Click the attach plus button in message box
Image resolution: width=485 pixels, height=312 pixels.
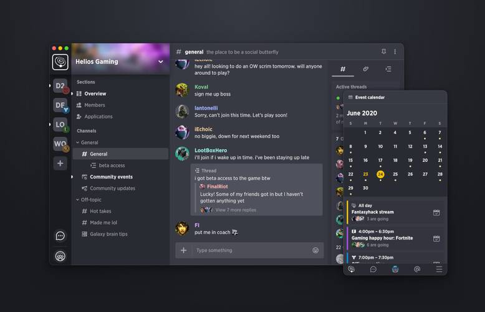click(x=183, y=250)
